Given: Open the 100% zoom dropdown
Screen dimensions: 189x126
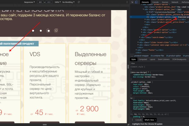Looking at the screenshot, I should coord(57,2).
